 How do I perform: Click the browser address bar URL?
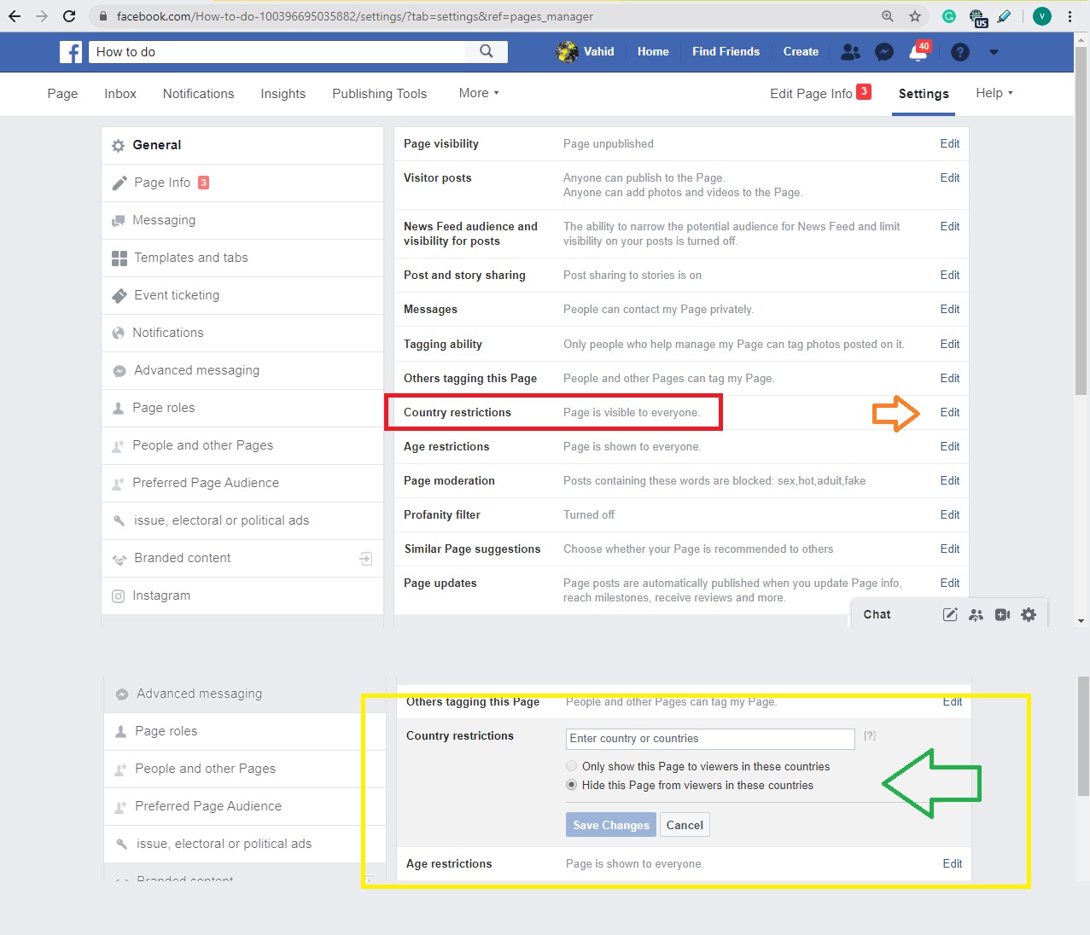coord(355,16)
